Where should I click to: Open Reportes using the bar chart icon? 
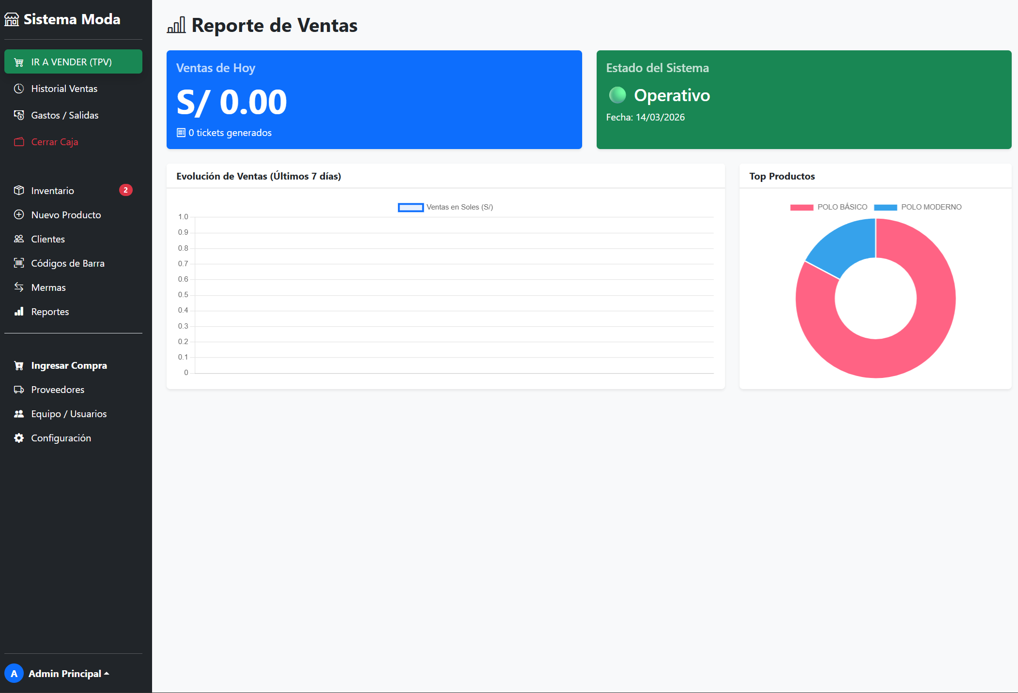19,311
